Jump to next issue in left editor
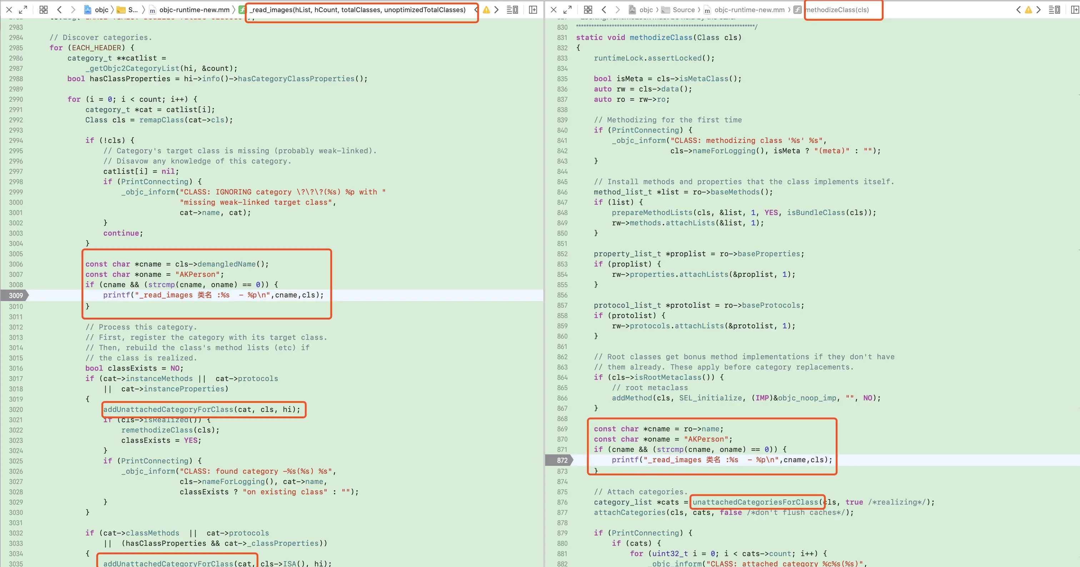Screen dimensions: 1080x567 click(x=496, y=9)
